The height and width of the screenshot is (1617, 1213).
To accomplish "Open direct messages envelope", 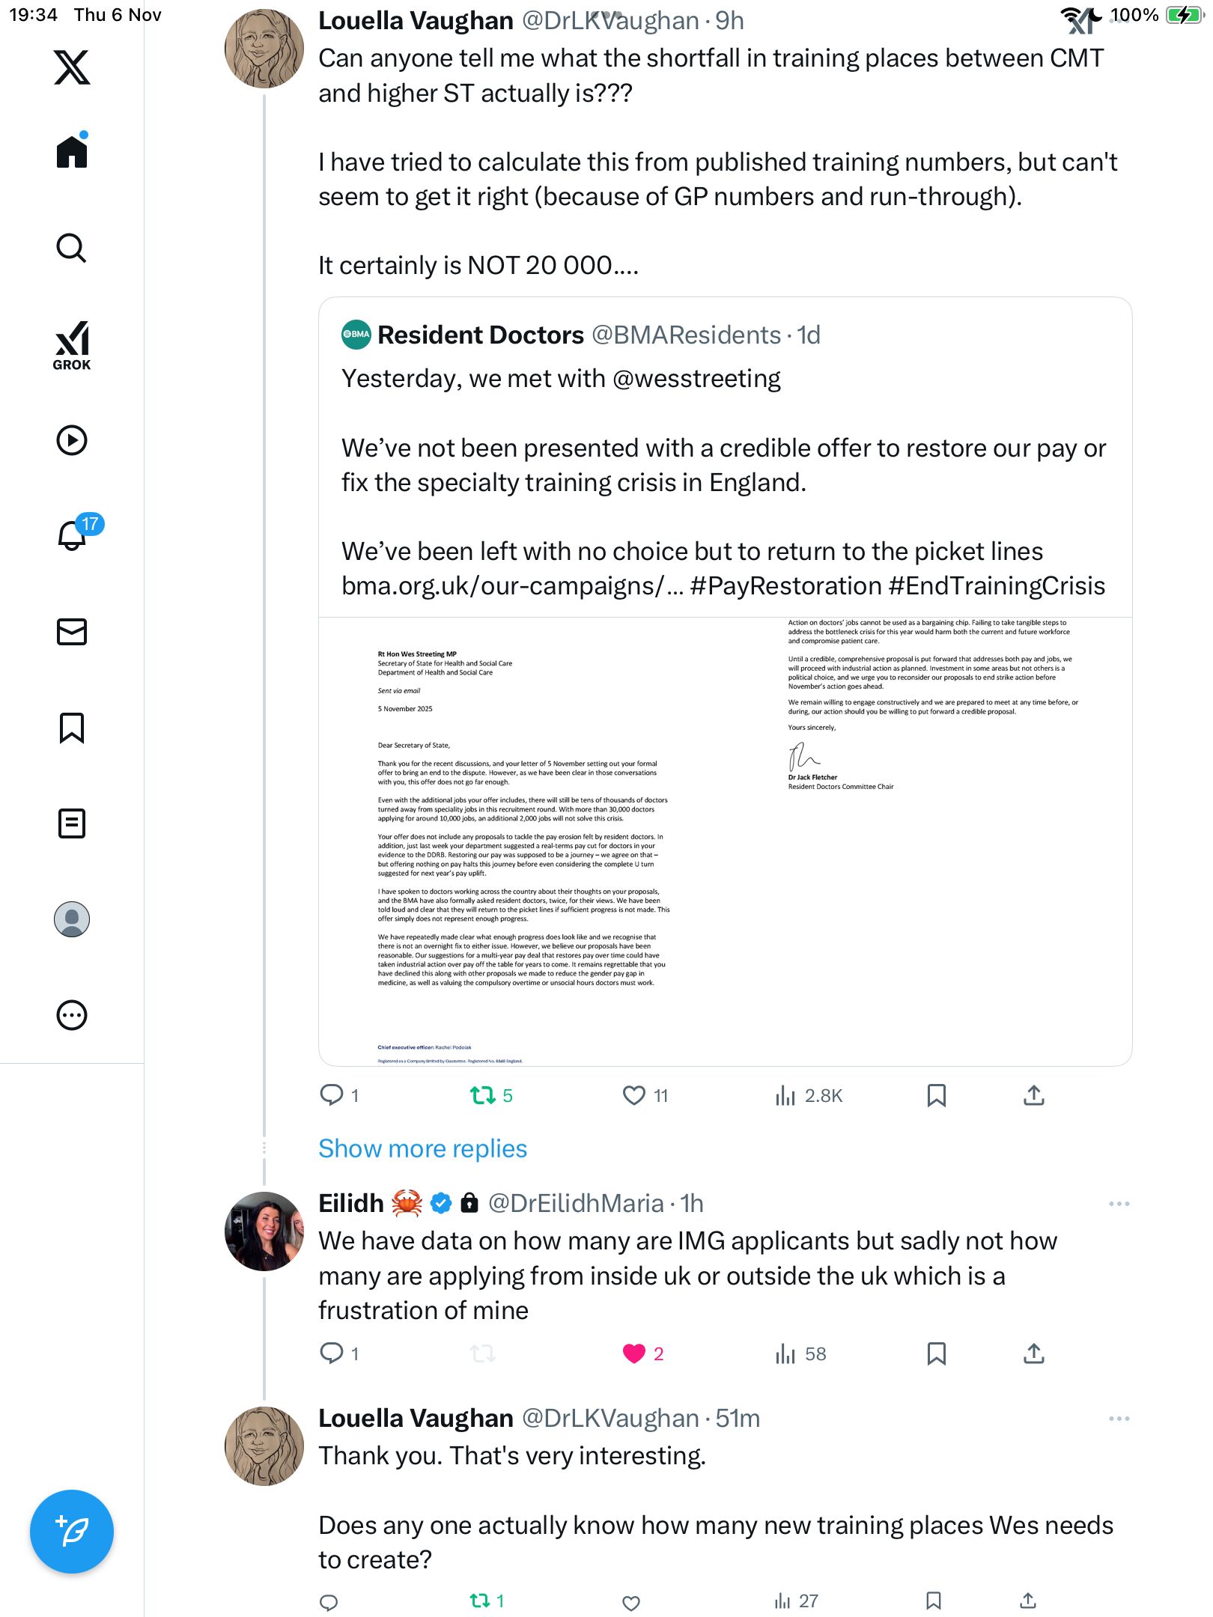I will [72, 632].
